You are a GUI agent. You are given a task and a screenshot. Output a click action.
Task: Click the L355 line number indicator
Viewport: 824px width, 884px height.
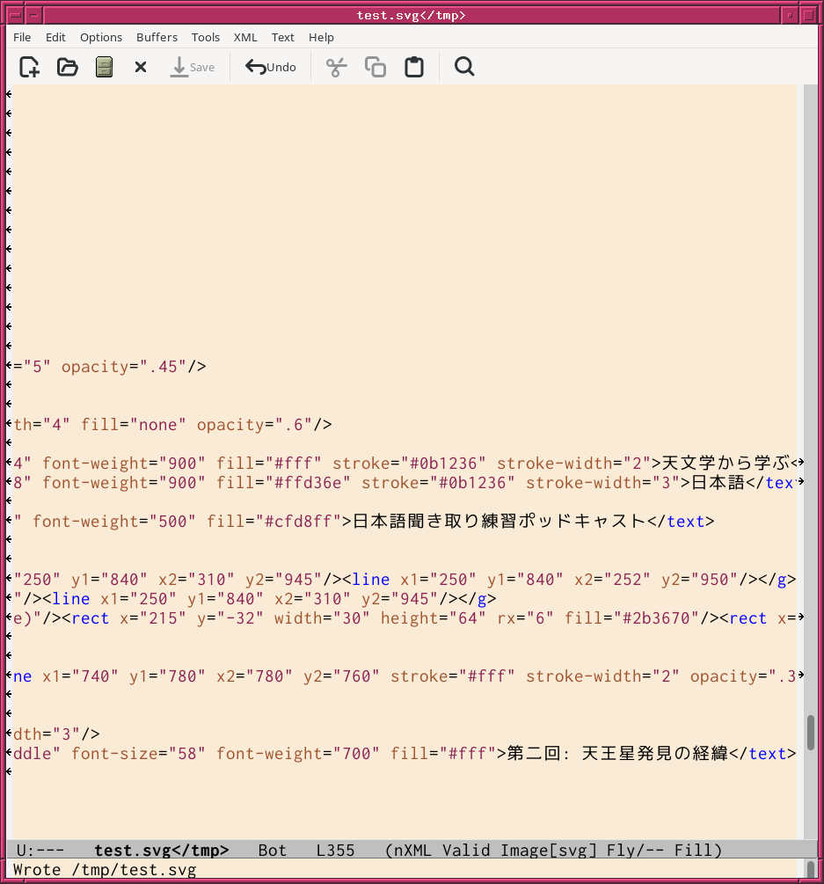(x=335, y=851)
